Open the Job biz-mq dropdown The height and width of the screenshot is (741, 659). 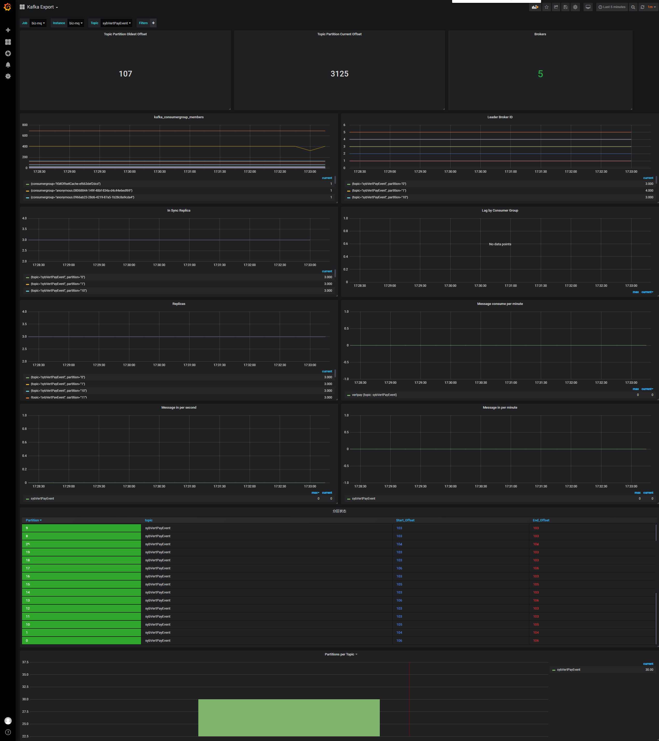click(x=38, y=23)
